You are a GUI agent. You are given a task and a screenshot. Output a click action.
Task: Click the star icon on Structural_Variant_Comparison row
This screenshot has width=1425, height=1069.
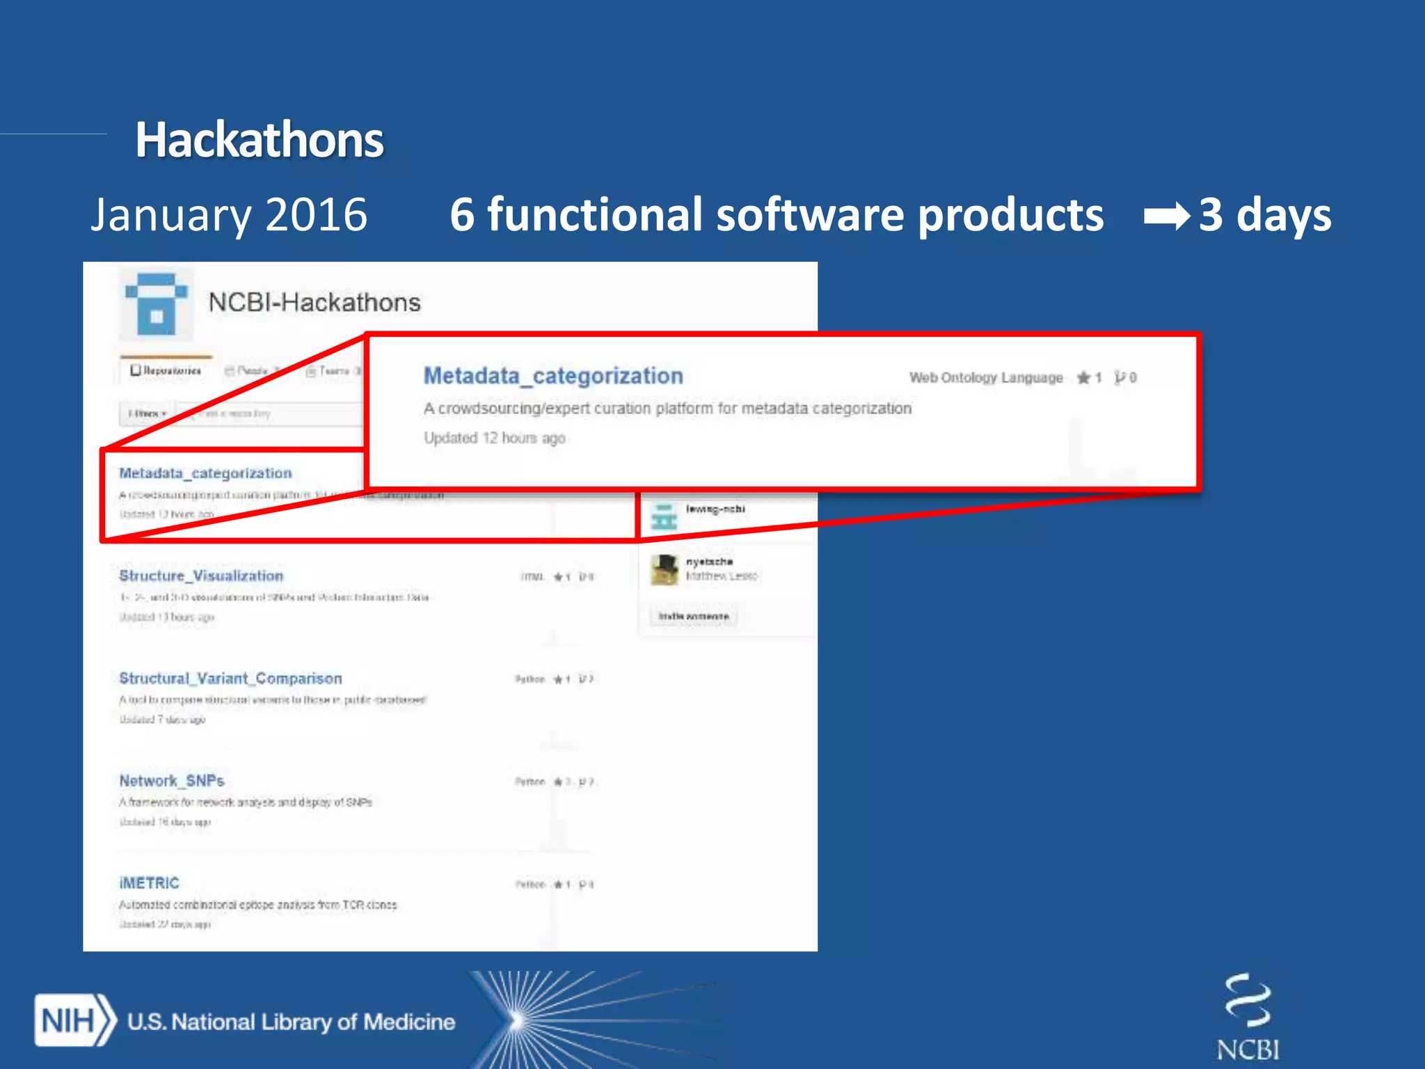(558, 679)
